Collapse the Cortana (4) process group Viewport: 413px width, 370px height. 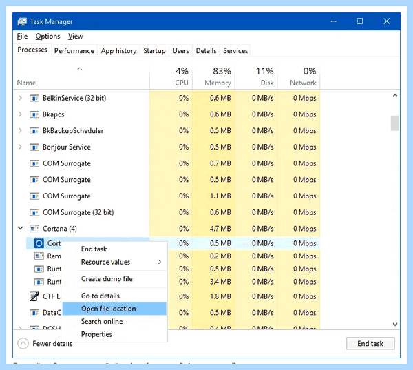click(x=20, y=228)
